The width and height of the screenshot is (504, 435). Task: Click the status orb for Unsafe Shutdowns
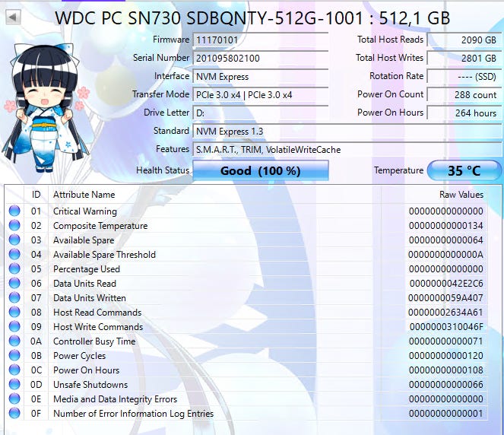pyautogui.click(x=14, y=385)
